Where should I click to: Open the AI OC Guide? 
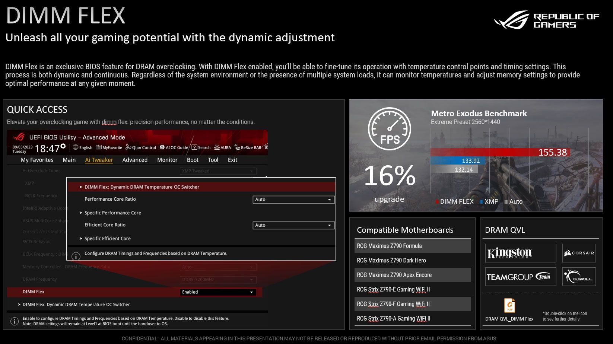[174, 147]
